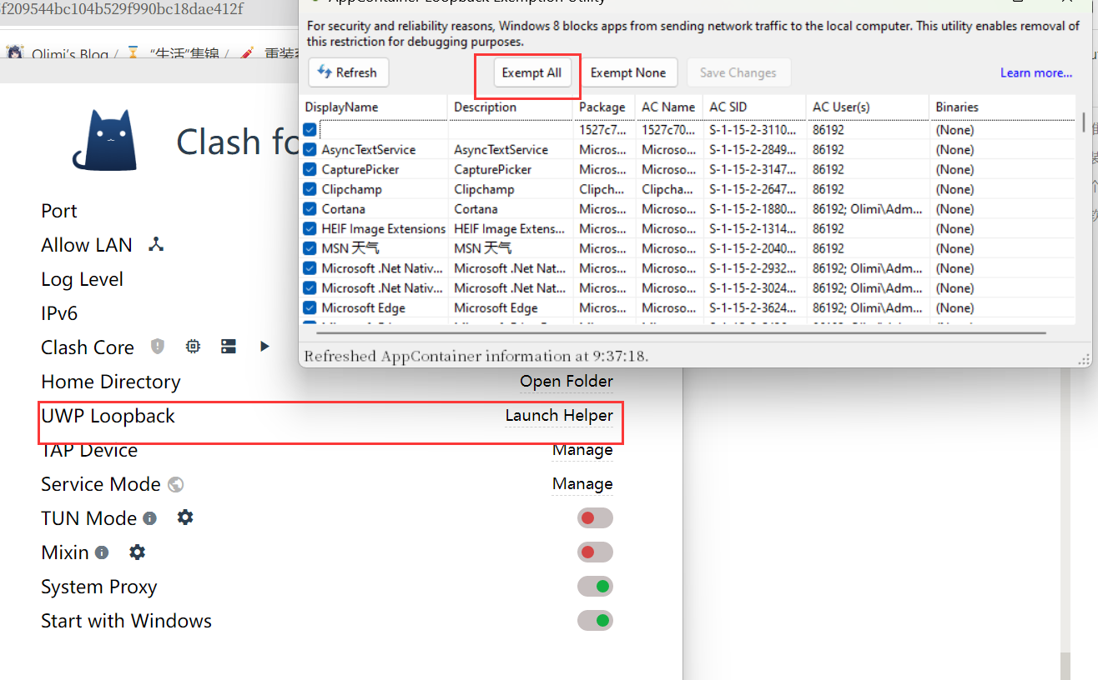This screenshot has width=1098, height=680.
Task: Uncheck the CapturePicker checkbox
Action: 310,169
